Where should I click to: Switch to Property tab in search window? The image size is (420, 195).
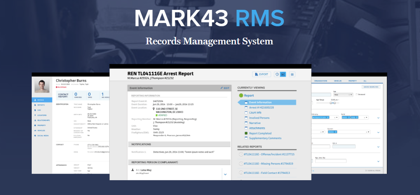pyautogui.click(x=352, y=81)
